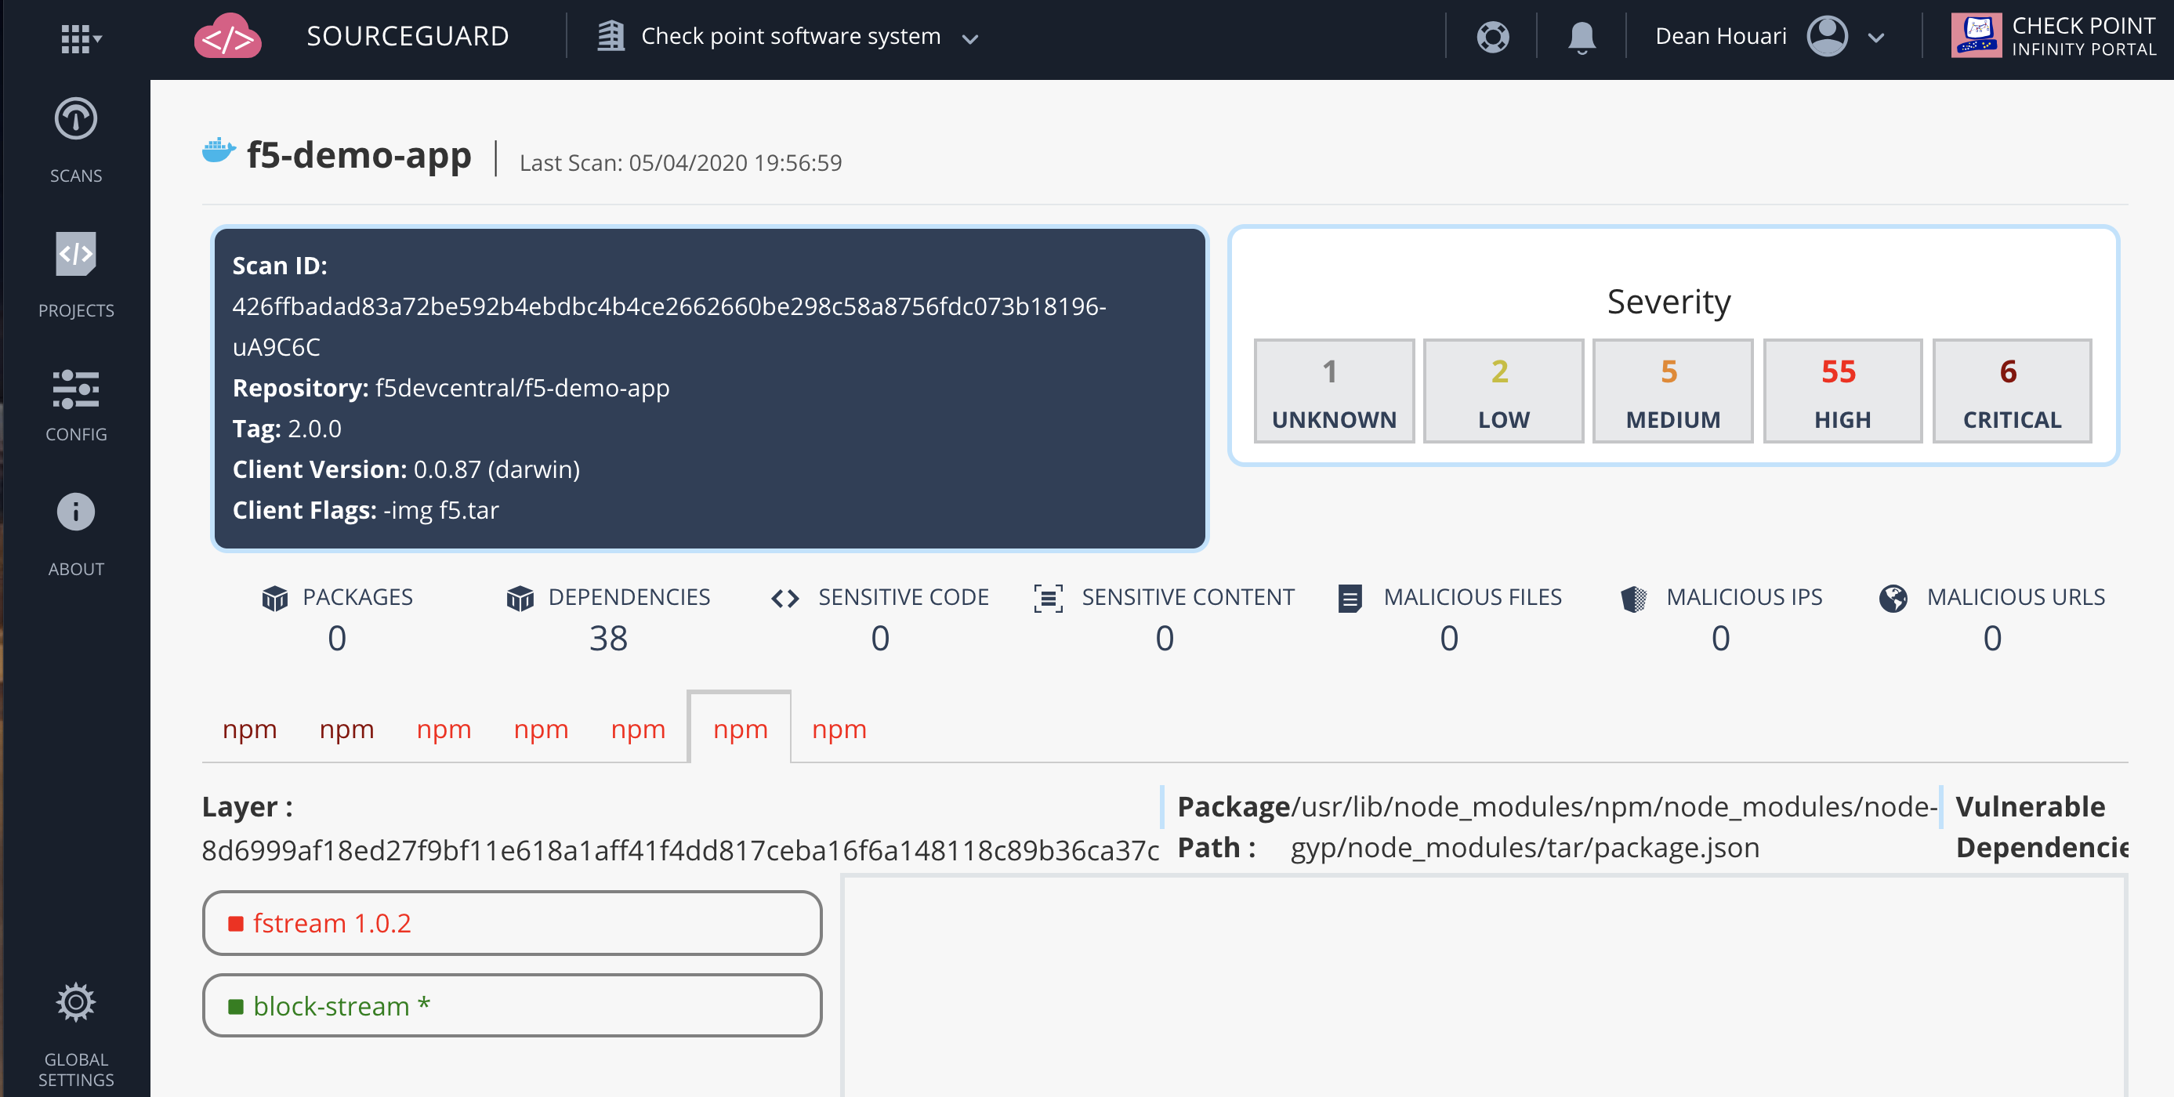
Task: Open the fstream 1.0.2 dependency
Action: 513,923
